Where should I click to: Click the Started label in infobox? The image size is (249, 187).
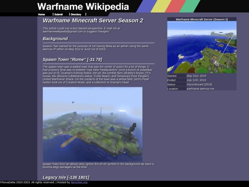[172, 76]
